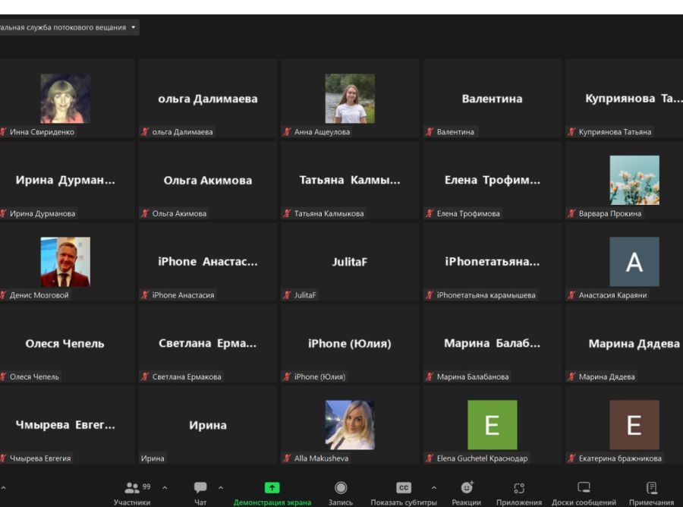Click the small label iPhoneтатьяна карамышева
The width and height of the screenshot is (683, 507).
pos(486,295)
